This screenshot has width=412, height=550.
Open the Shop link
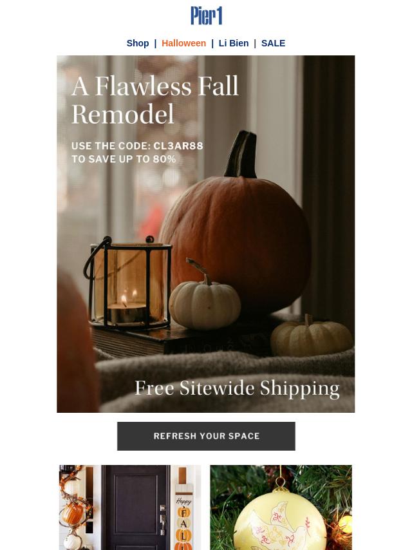pos(138,43)
